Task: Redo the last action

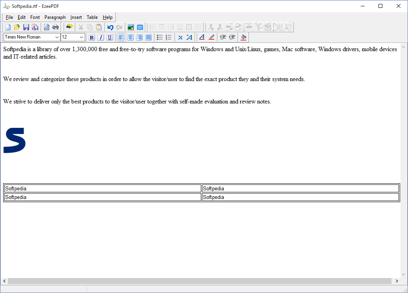Action: [119, 27]
